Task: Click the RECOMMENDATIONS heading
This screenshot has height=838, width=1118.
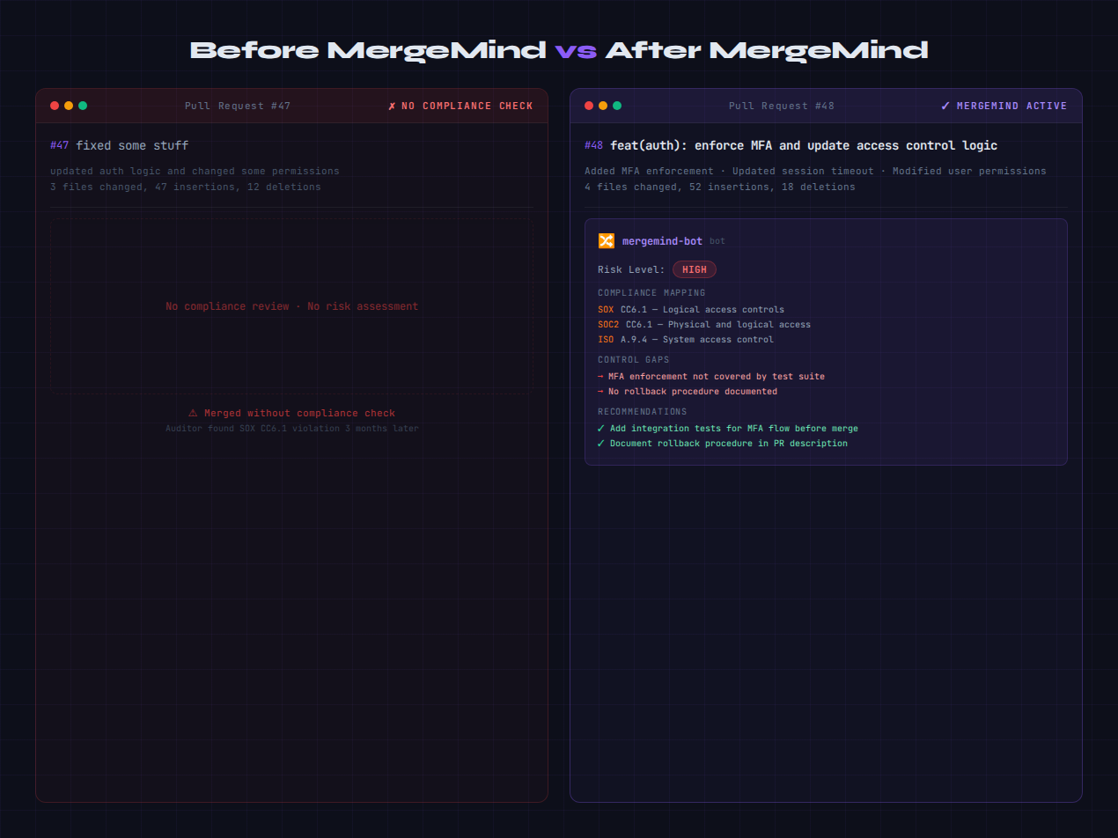Action: [x=643, y=412]
